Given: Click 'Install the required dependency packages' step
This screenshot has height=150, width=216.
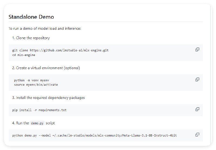Looking at the screenshot, I should [x=50, y=98].
